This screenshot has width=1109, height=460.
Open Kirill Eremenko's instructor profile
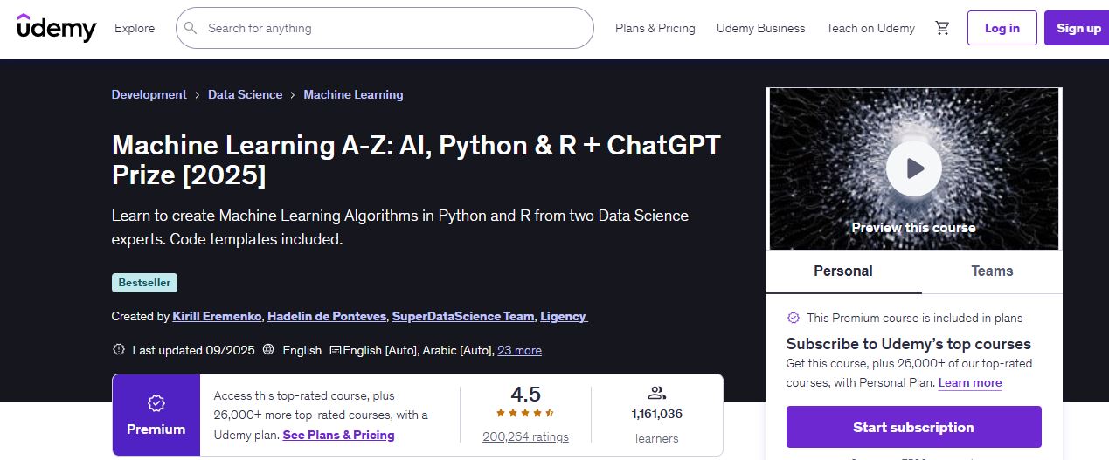217,316
